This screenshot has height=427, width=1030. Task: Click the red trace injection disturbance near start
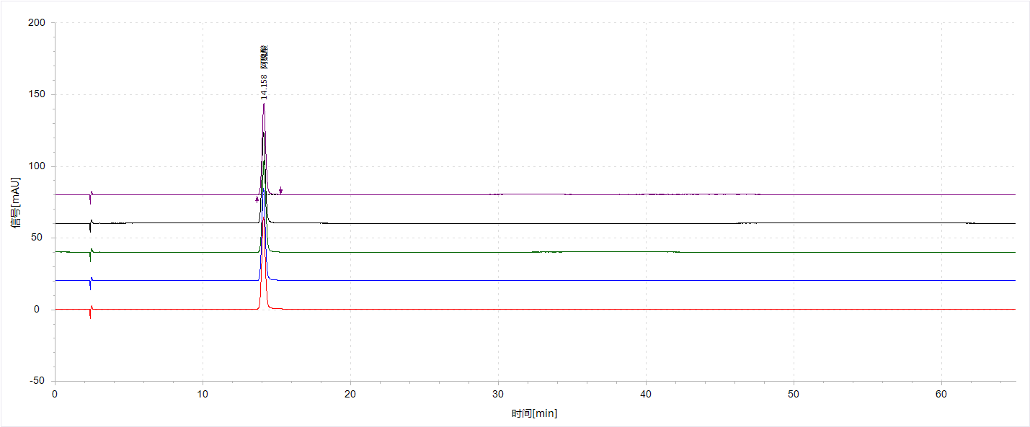[91, 311]
